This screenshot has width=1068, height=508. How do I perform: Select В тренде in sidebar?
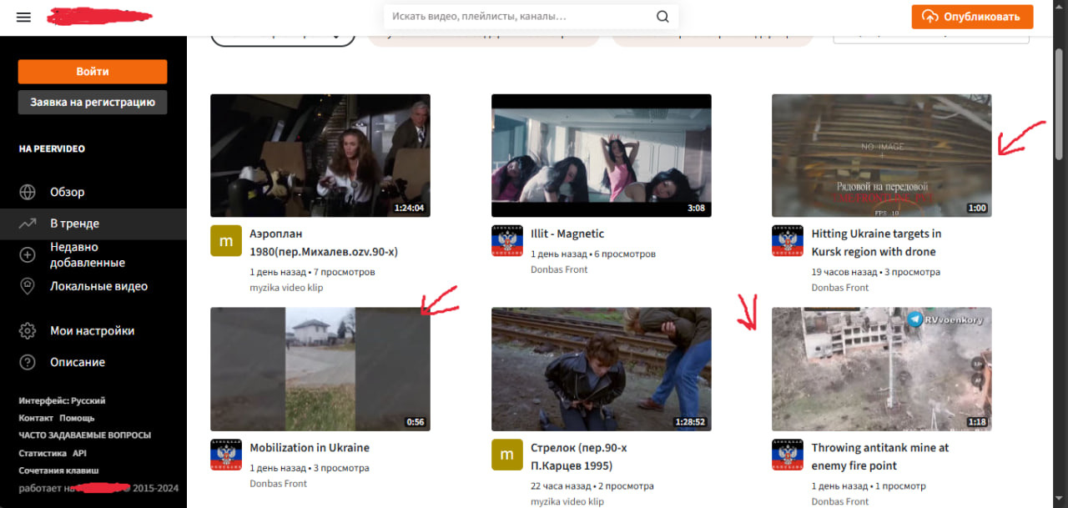93,224
